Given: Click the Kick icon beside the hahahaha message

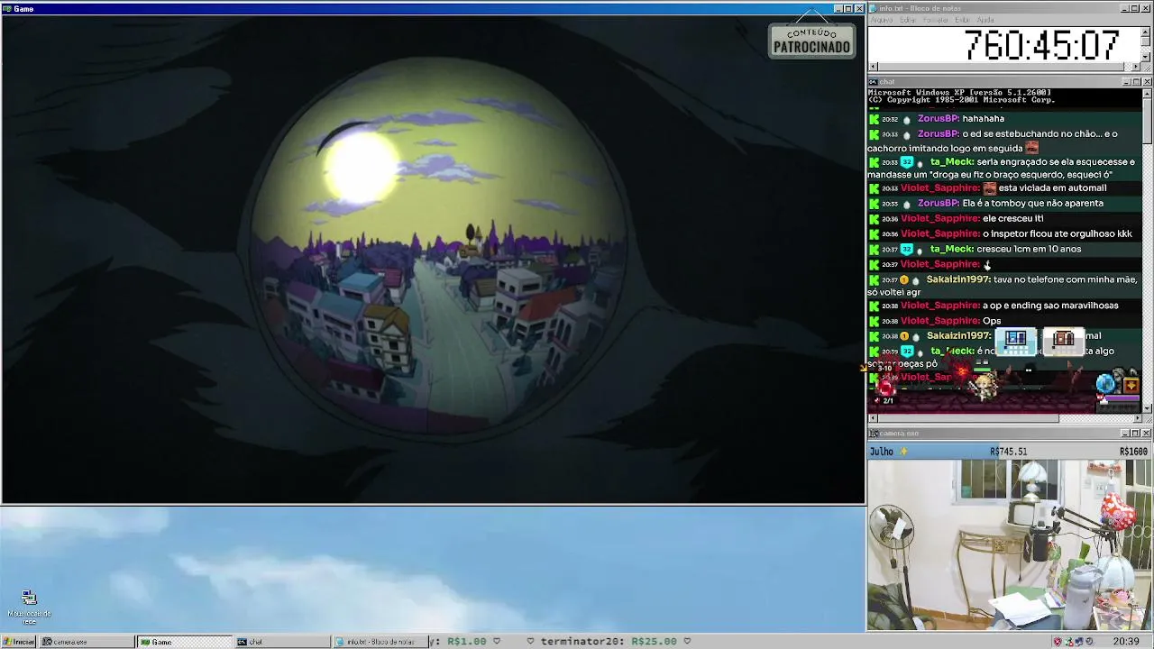Looking at the screenshot, I should 874,119.
